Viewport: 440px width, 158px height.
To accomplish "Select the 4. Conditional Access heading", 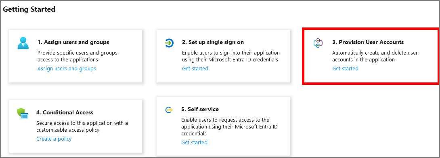I will tap(65, 112).
